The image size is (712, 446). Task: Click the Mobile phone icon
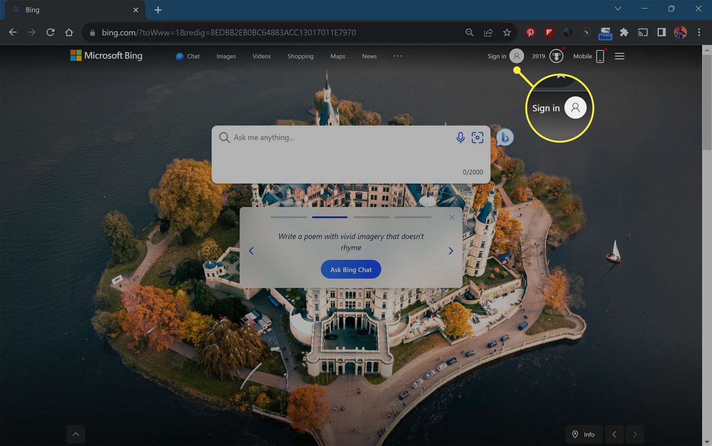600,56
